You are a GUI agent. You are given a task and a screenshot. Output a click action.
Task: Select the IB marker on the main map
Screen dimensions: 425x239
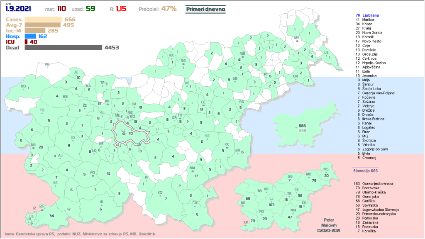101,203
